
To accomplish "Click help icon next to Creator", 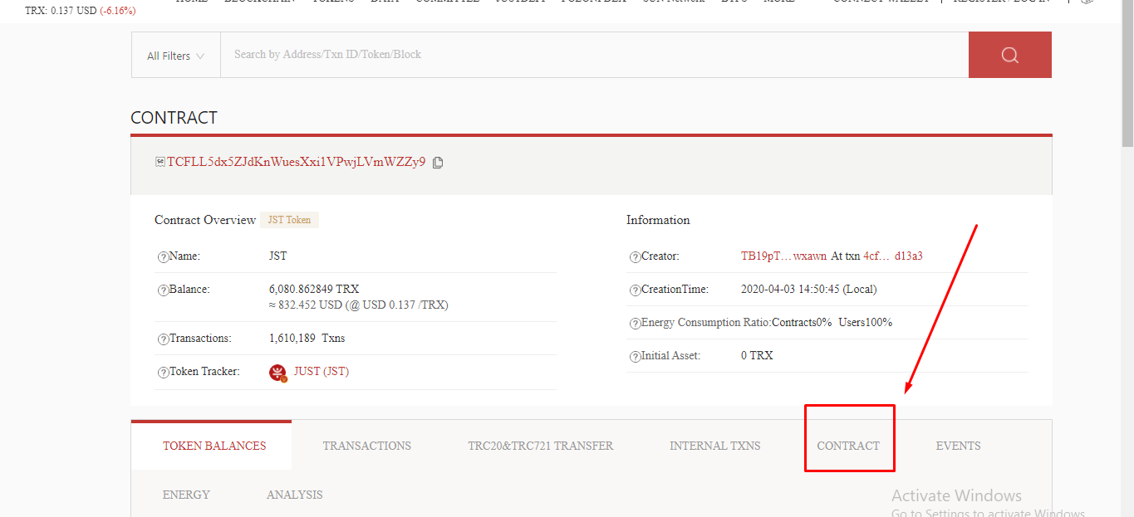I will click(635, 257).
